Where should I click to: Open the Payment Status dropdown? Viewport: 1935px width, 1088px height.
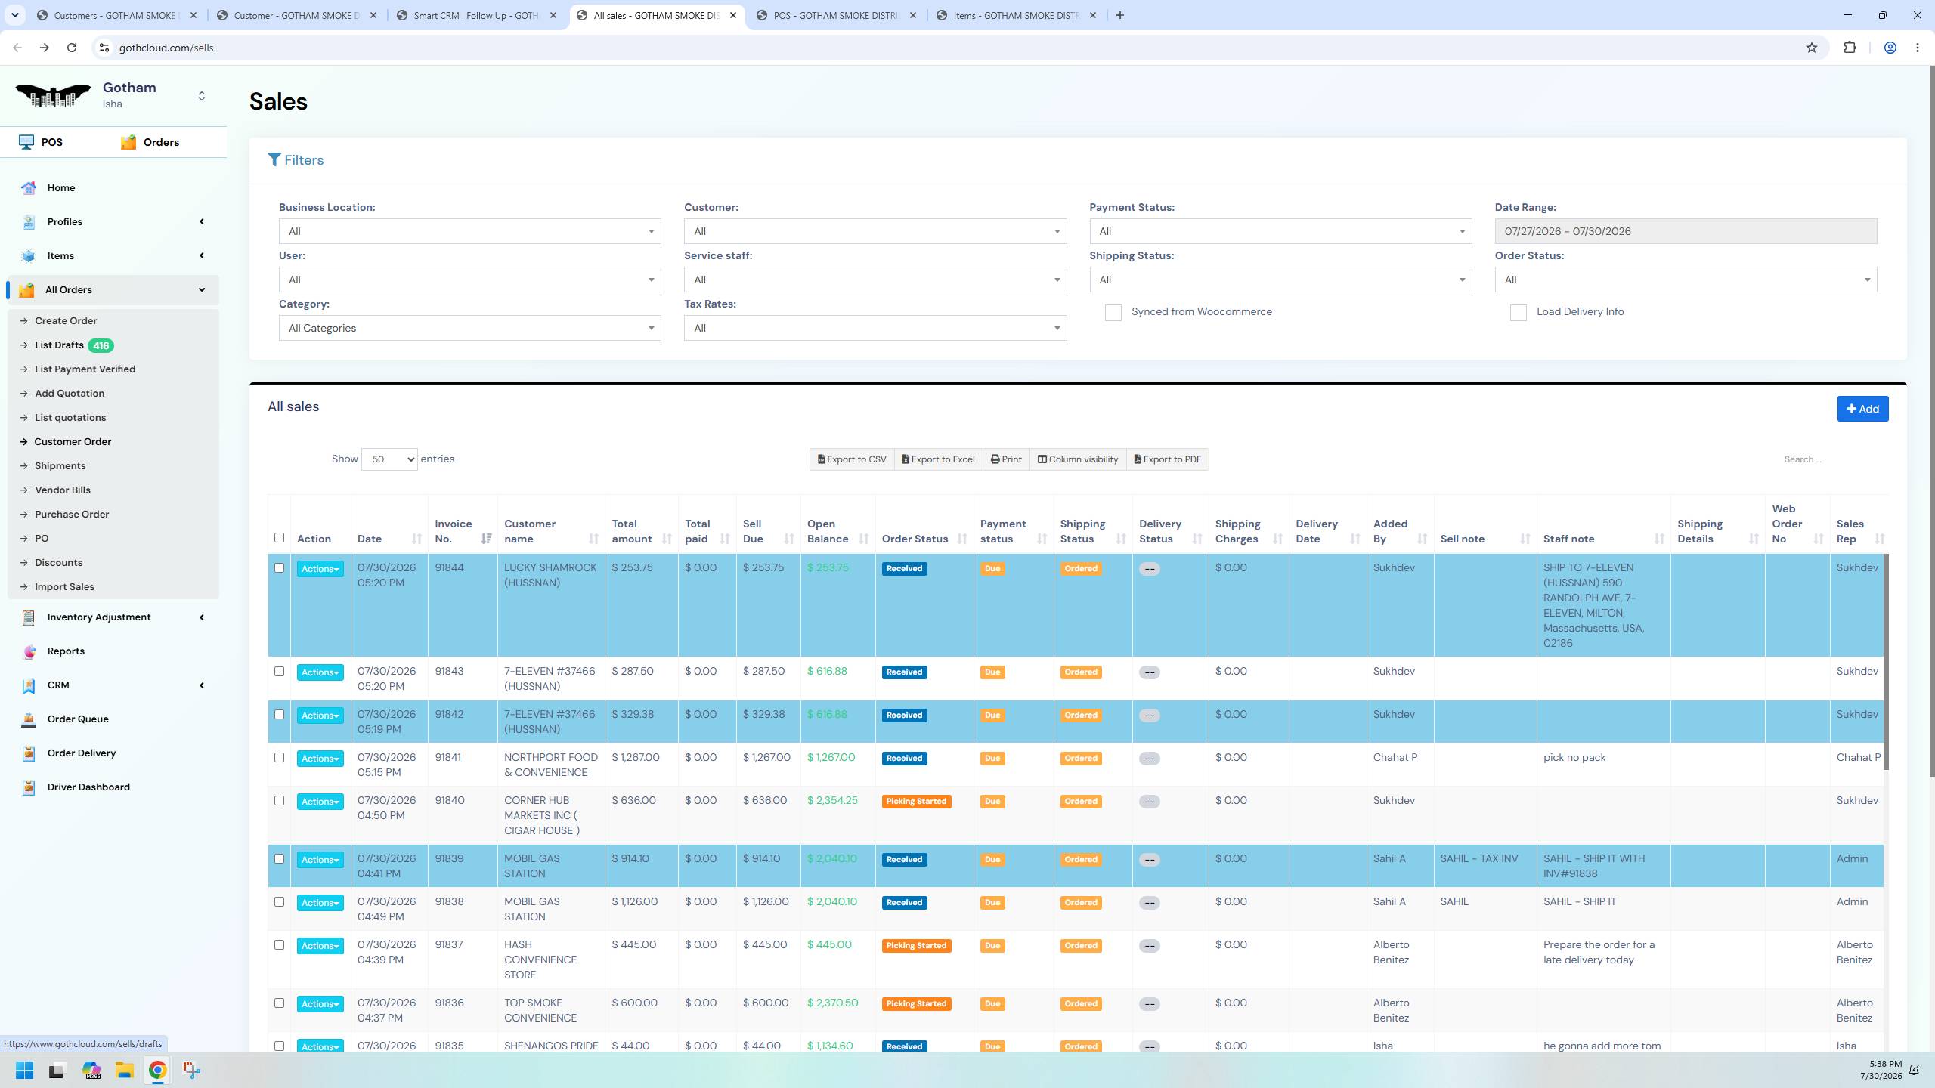click(1280, 231)
